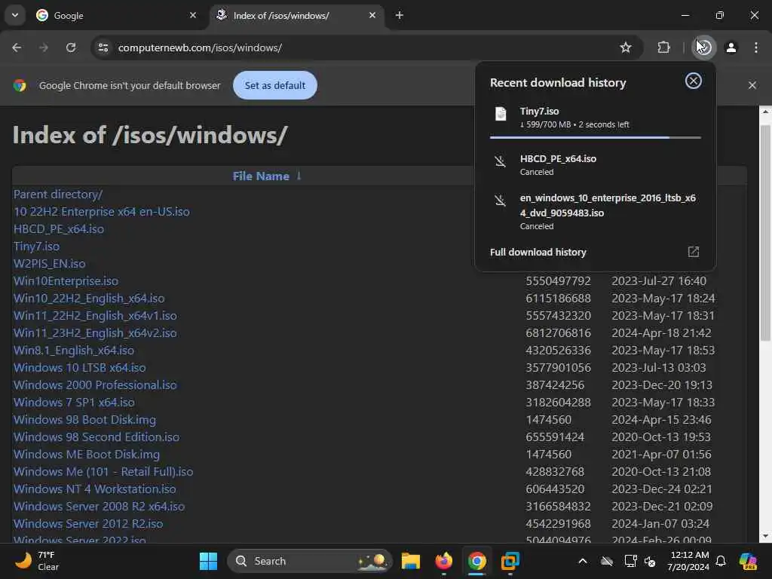Click the taskbar Search box
Image resolution: width=772 pixels, height=579 pixels.
310,561
